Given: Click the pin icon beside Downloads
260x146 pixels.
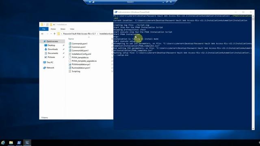Looking at the screenshot, I should (x=63, y=49).
